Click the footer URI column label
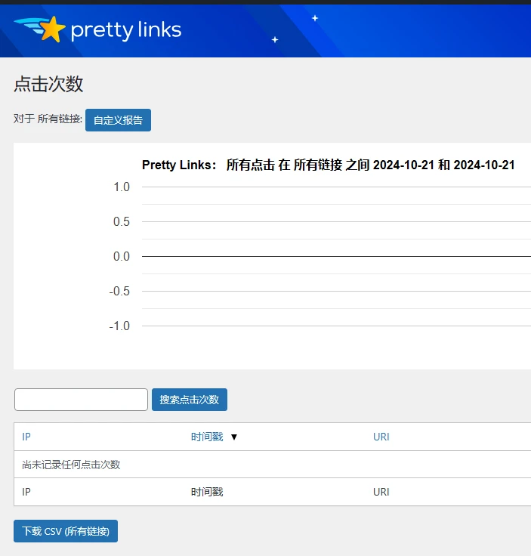This screenshot has height=556, width=531. 381,492
